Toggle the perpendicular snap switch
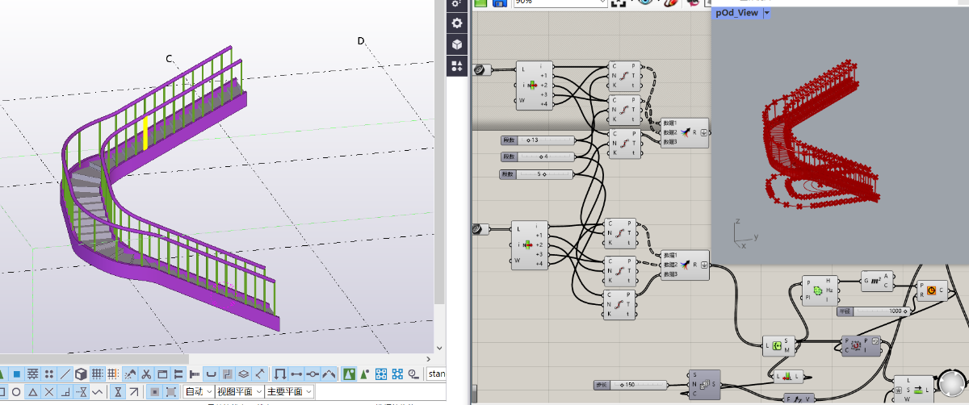This screenshot has height=405, width=969. (x=65, y=391)
